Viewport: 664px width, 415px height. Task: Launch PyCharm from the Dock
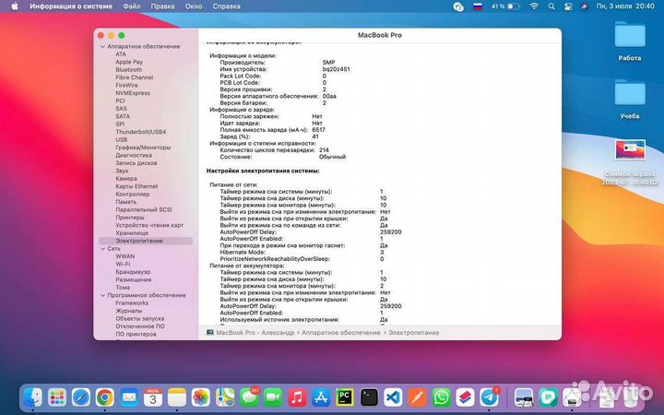[x=345, y=397]
